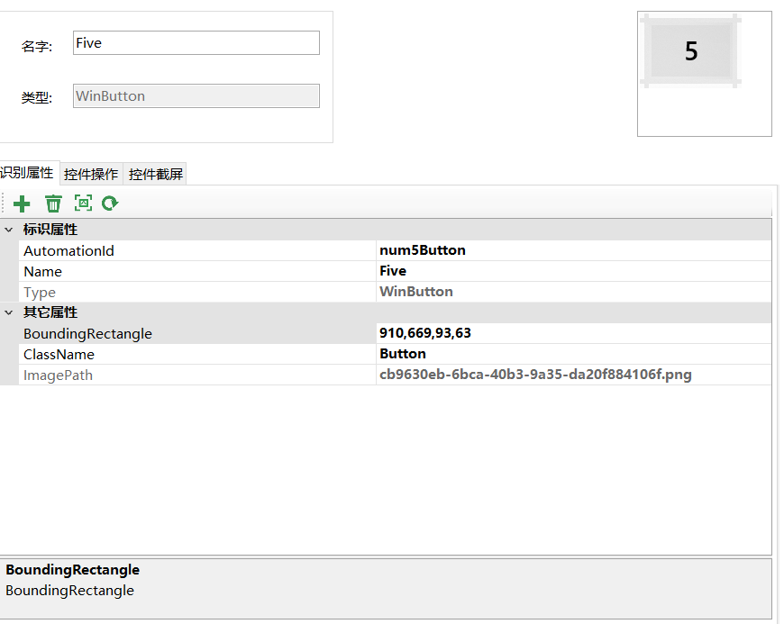Click the green plus add property icon

(23, 203)
